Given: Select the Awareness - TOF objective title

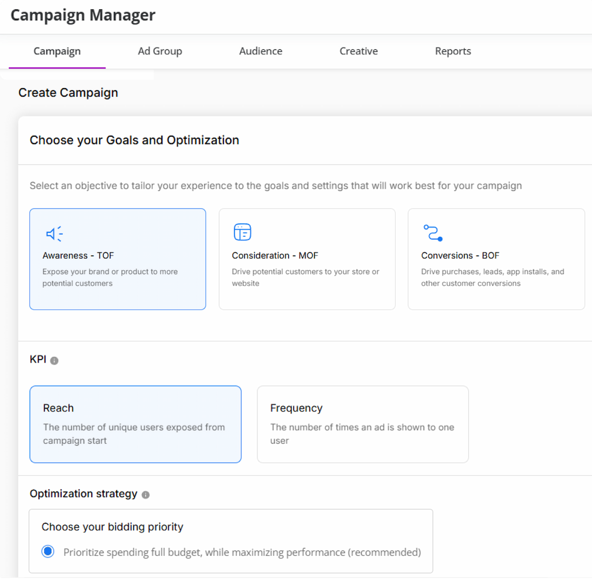Looking at the screenshot, I should point(78,255).
